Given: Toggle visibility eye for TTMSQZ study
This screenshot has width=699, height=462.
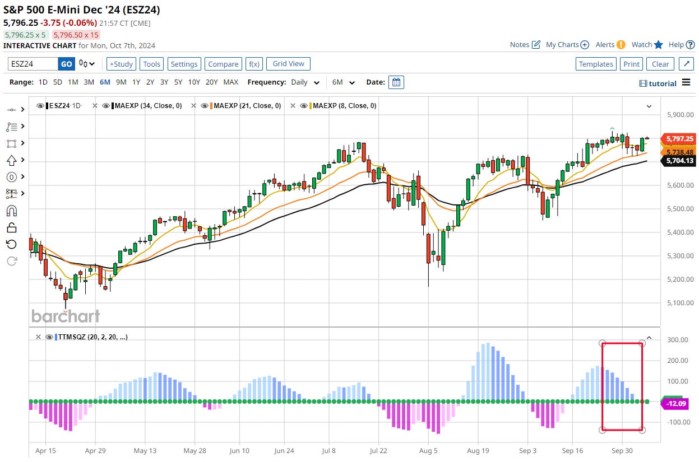Looking at the screenshot, I should click(49, 337).
